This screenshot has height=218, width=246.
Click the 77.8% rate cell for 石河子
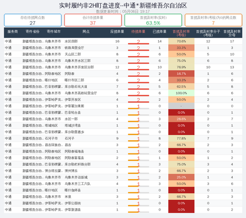coord(181,138)
